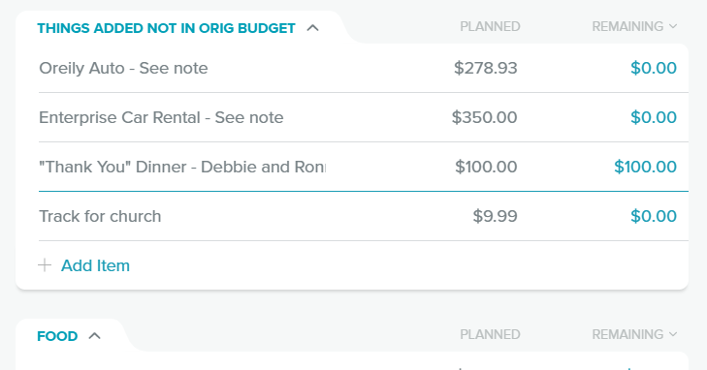Screen dimensions: 707x370
Task: Collapse the Food group chevron
Action: click(x=94, y=336)
